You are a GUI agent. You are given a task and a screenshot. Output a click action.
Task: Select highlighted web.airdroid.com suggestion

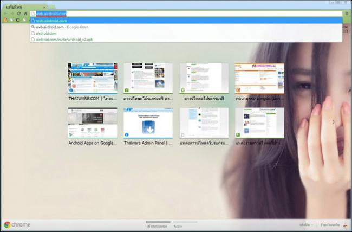click(186, 21)
